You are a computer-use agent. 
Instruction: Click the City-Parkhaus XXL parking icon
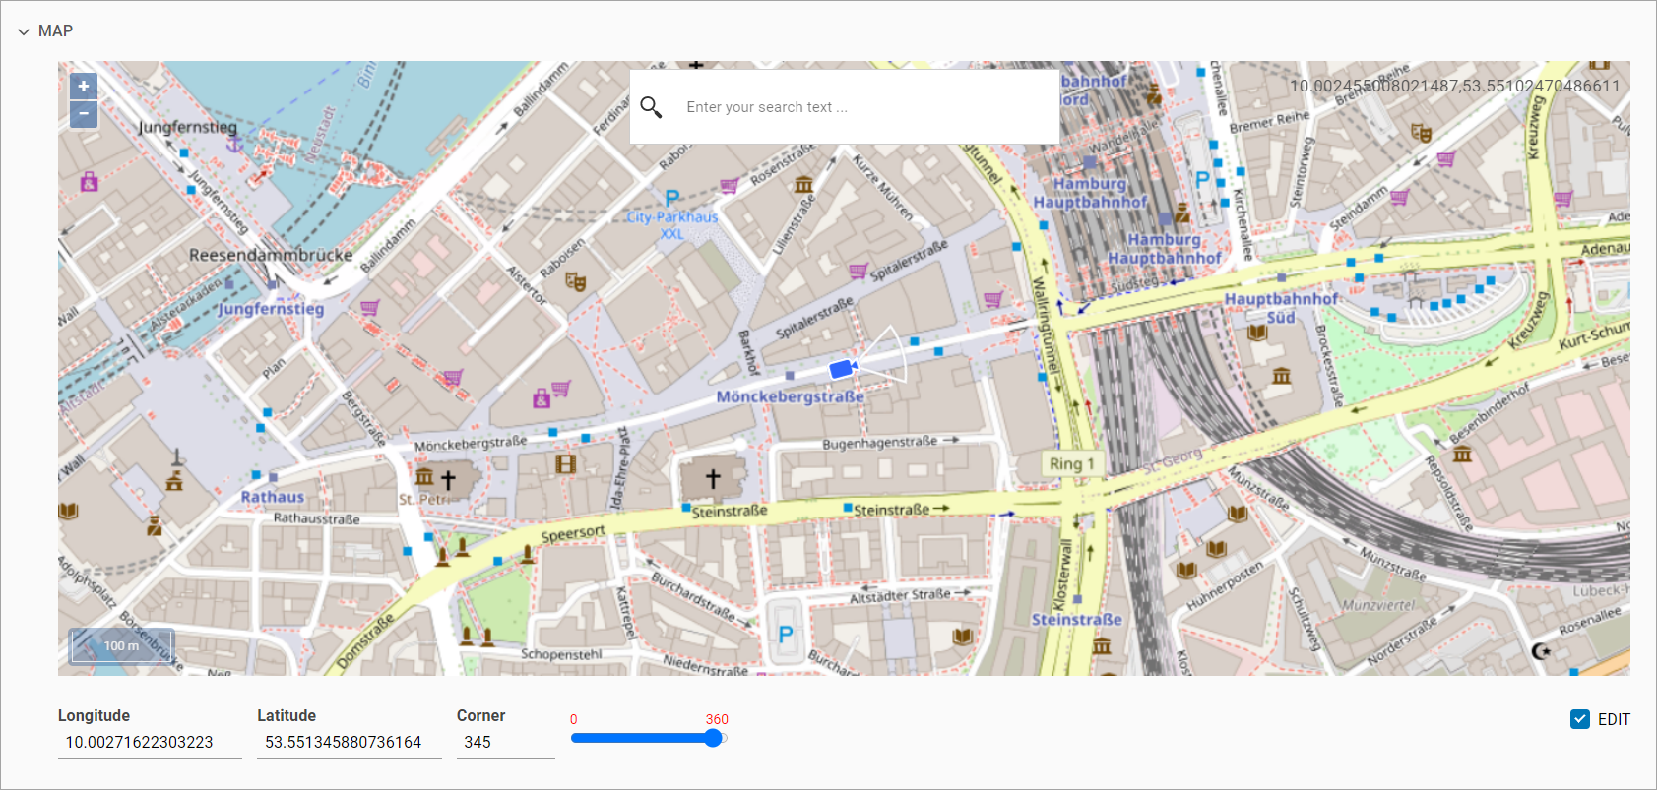[671, 199]
